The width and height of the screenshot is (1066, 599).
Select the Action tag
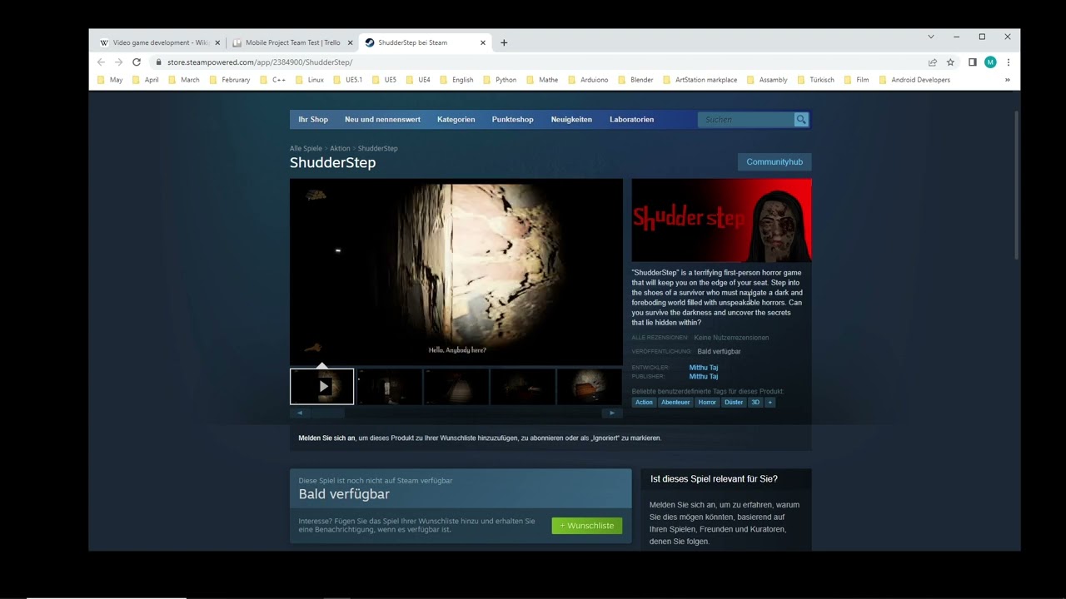pos(644,403)
